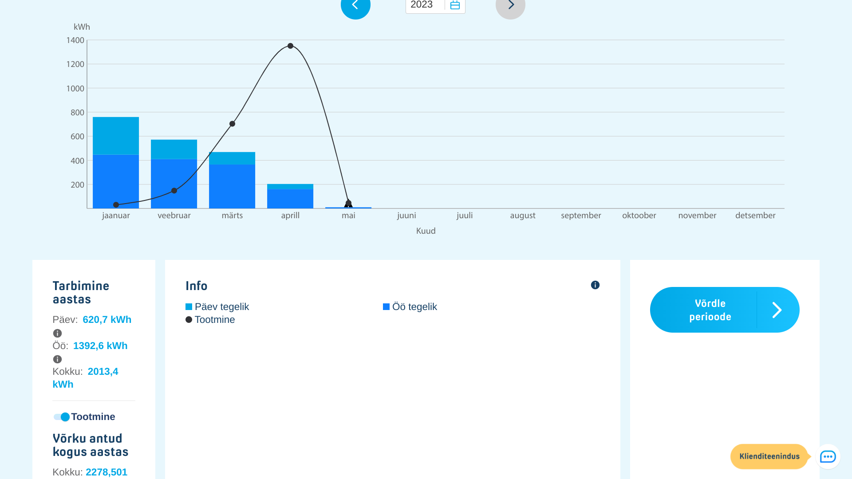Toggle the Tootmine switch off
Screen dimensions: 852x479
tap(61, 417)
